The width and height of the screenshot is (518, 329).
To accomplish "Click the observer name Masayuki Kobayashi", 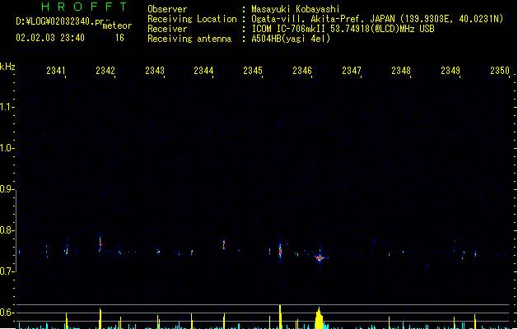I will 296,9.
